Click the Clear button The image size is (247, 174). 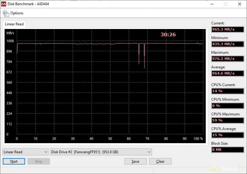click(160, 161)
